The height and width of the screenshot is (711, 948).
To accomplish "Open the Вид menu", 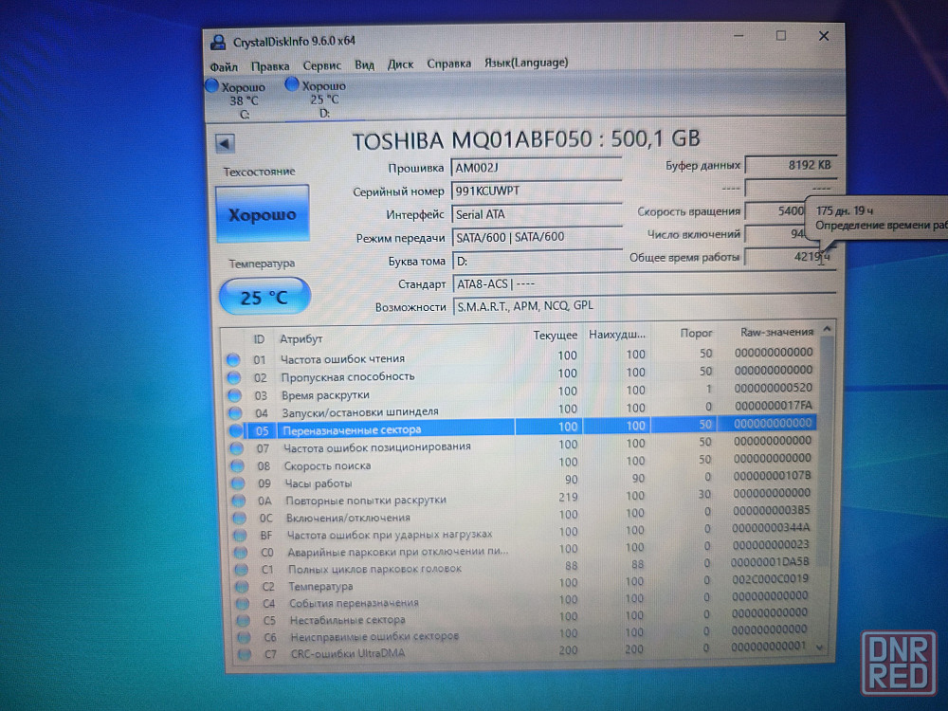I will (x=365, y=64).
